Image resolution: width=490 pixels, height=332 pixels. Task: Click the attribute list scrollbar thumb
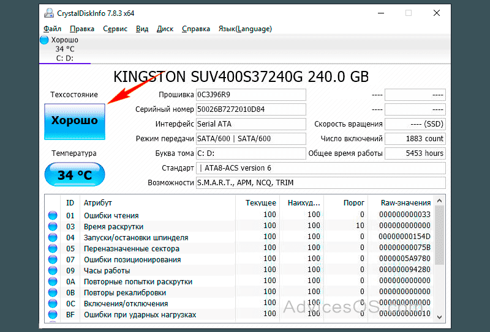tap(439, 235)
